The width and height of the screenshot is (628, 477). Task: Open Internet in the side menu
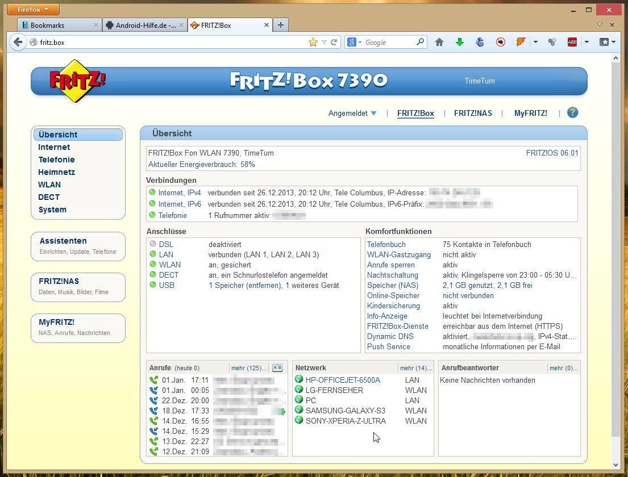54,147
